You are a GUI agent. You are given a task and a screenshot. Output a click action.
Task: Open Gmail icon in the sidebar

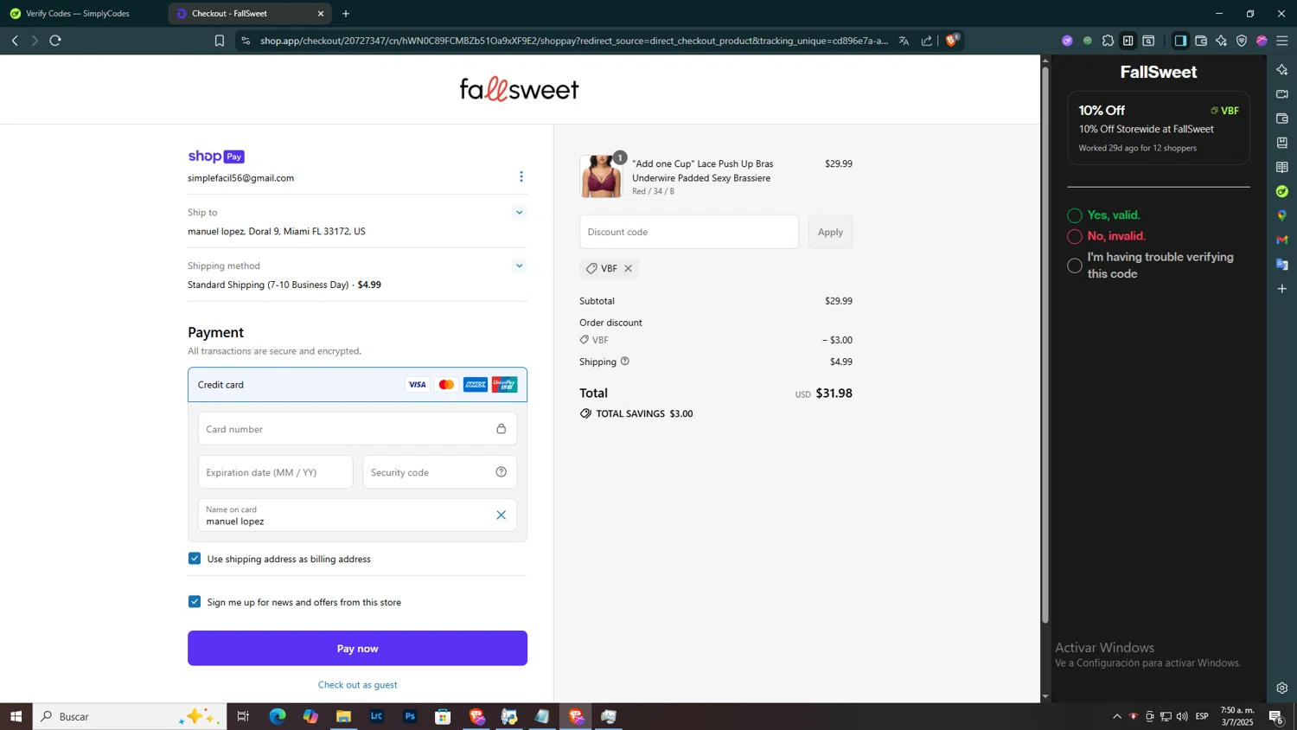(1282, 240)
